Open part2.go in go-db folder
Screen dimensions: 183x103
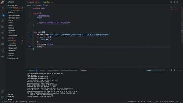coord(13,43)
